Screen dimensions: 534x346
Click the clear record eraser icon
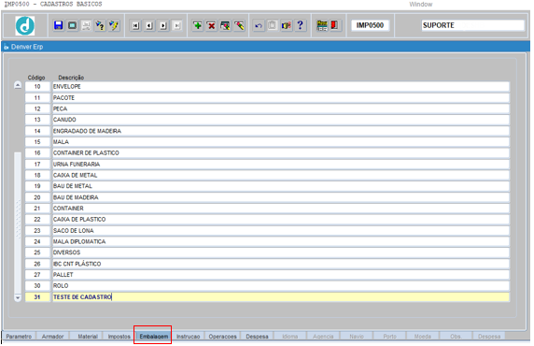pos(239,25)
